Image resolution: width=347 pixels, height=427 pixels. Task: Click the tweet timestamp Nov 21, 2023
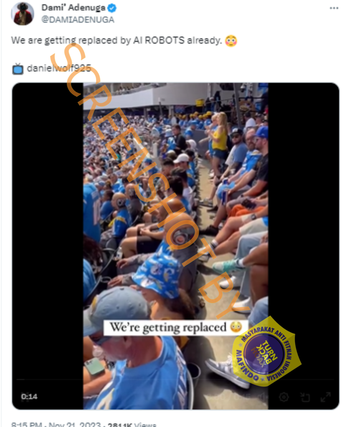pos(75,424)
